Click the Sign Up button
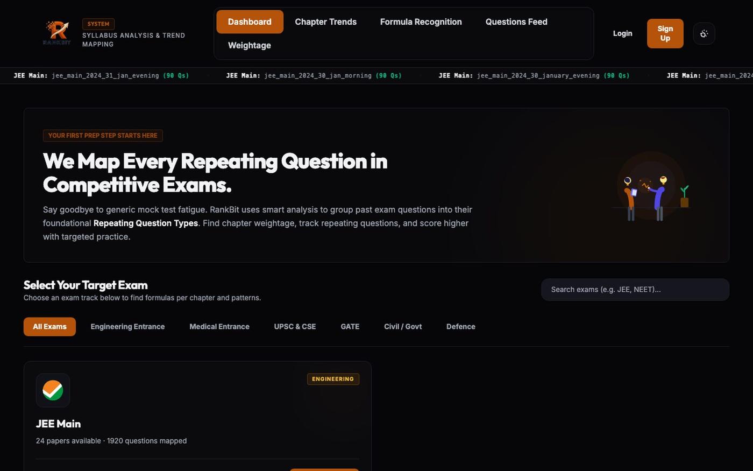This screenshot has height=471, width=753. click(665, 33)
